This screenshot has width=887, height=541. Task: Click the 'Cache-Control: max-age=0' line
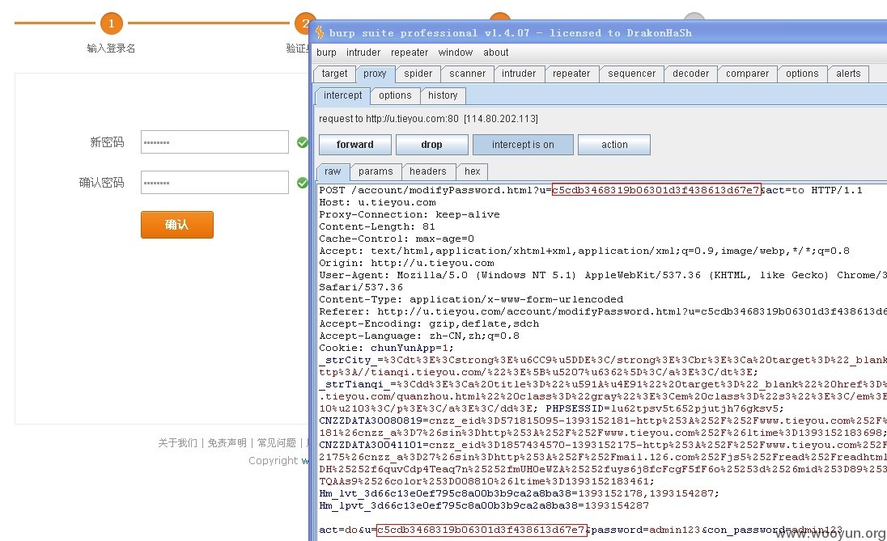click(x=397, y=239)
